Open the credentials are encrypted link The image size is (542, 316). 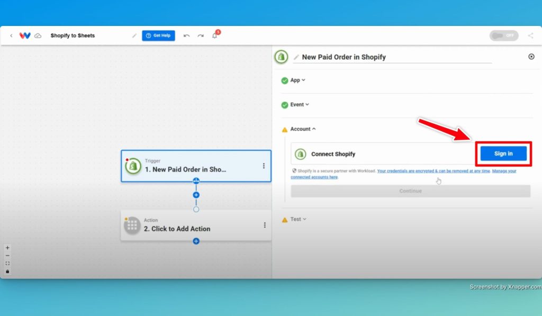tap(433, 171)
